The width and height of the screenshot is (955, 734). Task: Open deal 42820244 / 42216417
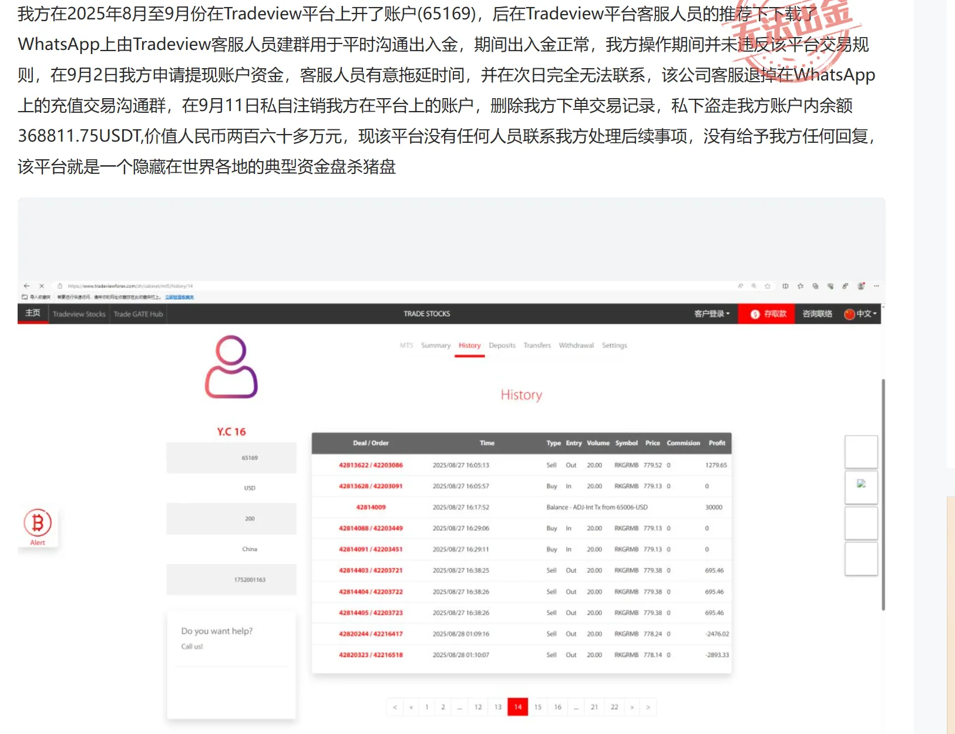[371, 634]
